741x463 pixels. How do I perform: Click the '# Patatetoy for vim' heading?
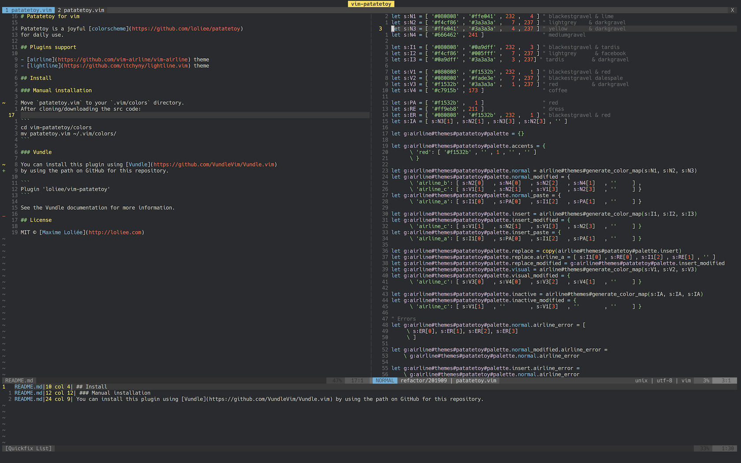50,16
